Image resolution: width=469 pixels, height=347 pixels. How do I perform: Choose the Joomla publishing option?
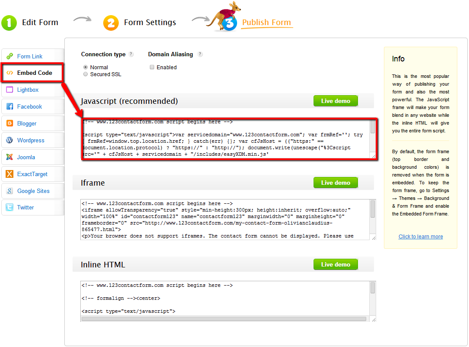point(33,157)
